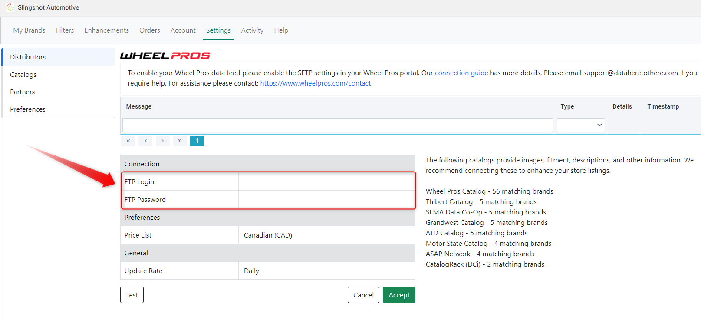This screenshot has height=320, width=701.
Task: Go to previous page of messages
Action: (145, 141)
